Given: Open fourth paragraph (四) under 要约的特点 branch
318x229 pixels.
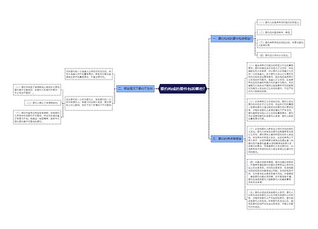Looking at the screenshot, I should click(271, 172).
